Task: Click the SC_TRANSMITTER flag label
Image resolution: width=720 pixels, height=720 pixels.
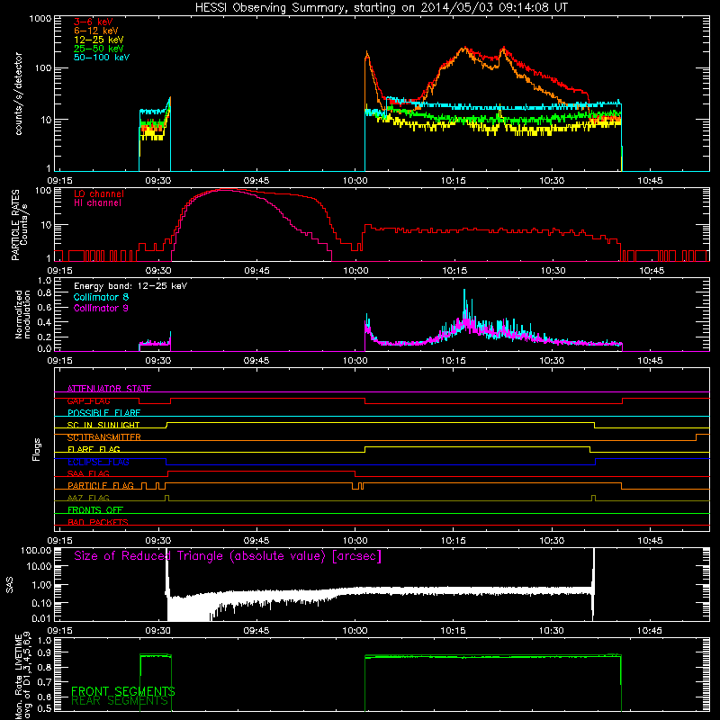Action: coord(104,437)
